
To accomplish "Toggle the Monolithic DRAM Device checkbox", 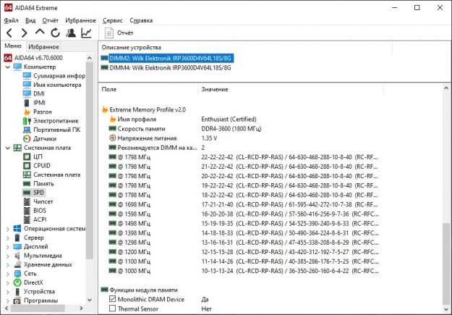I will 112,298.
